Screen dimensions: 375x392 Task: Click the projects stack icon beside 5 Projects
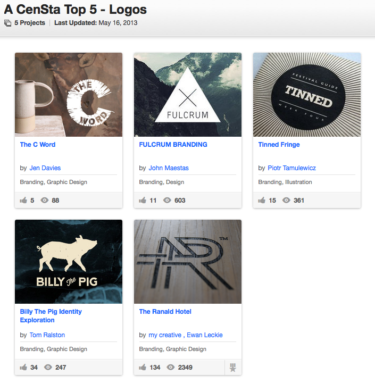pos(7,23)
